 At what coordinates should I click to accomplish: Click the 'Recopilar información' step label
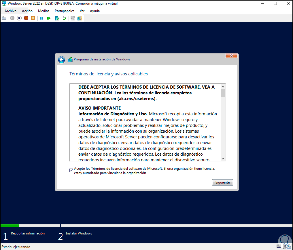click(28, 233)
